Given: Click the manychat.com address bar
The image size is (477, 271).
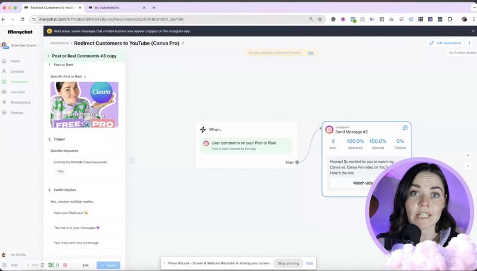Looking at the screenshot, I should [178, 19].
